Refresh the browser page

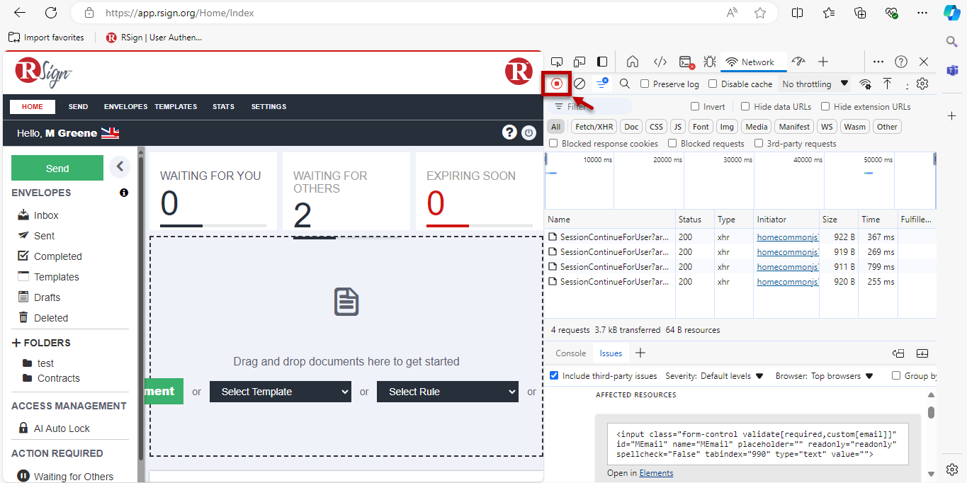(x=51, y=13)
